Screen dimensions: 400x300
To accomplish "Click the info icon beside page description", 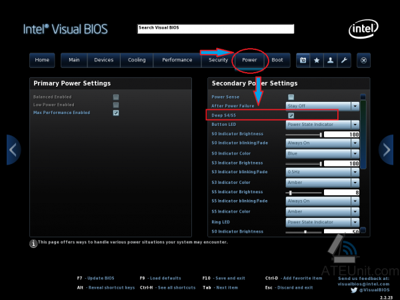I will point(33,243).
